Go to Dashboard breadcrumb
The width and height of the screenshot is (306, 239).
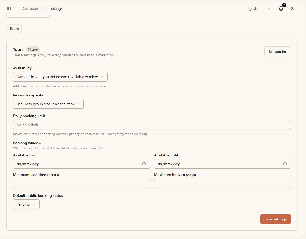pyautogui.click(x=31, y=8)
